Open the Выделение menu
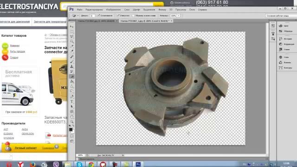The image size is (297, 167). tap(149, 9)
